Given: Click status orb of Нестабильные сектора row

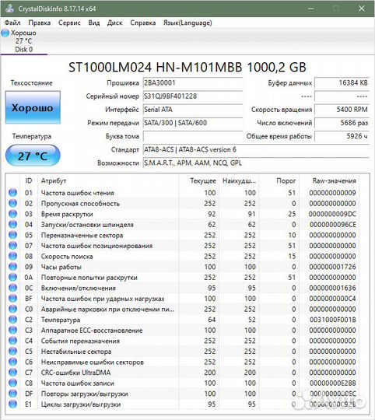Looking at the screenshot, I should coord(12,351).
